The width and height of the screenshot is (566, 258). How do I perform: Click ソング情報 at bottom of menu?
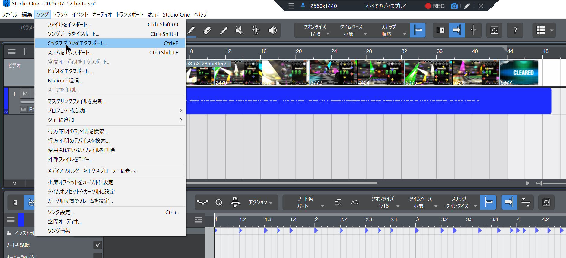110,231
